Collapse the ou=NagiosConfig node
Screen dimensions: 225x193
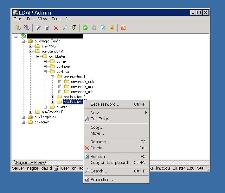click(23, 41)
